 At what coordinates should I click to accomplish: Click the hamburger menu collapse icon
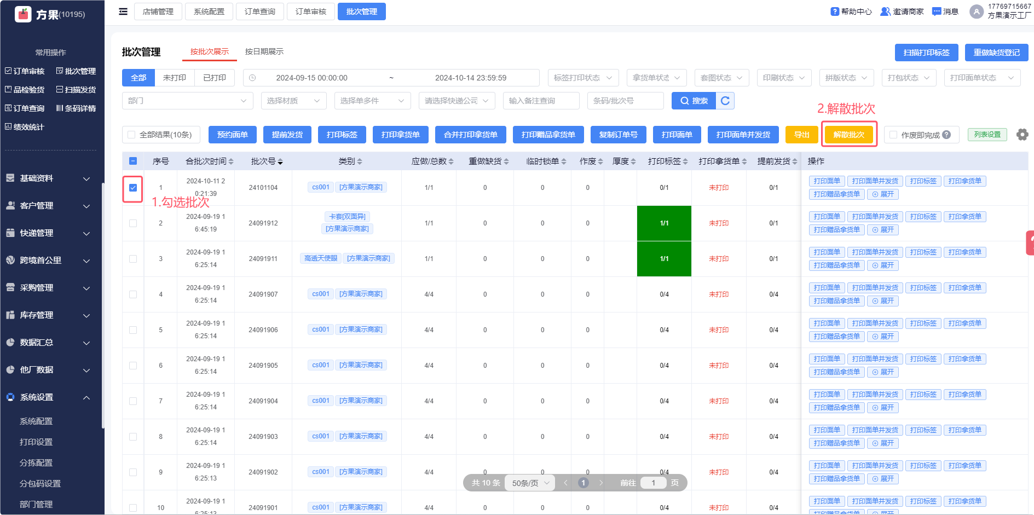tap(123, 11)
